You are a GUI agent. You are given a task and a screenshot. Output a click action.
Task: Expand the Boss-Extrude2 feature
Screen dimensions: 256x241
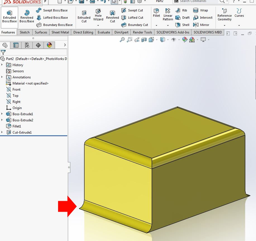pos(2,120)
